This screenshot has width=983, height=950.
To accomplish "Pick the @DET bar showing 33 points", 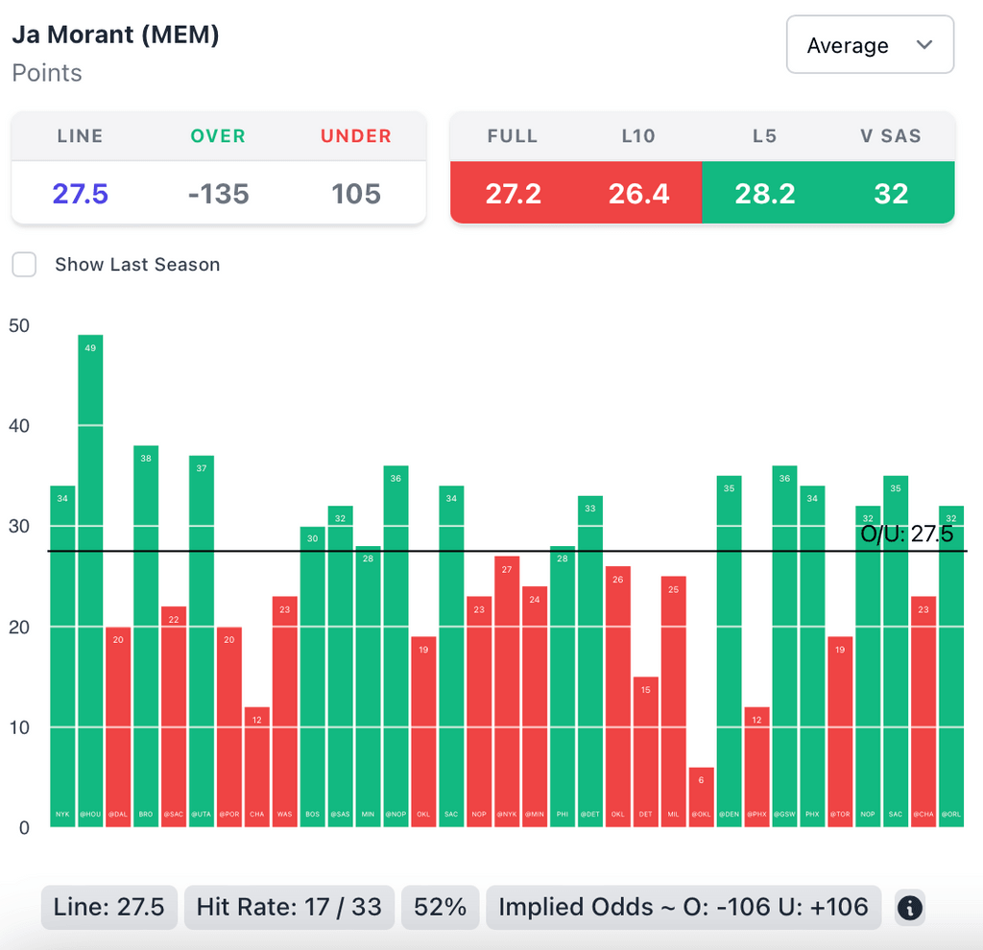I will (590, 661).
